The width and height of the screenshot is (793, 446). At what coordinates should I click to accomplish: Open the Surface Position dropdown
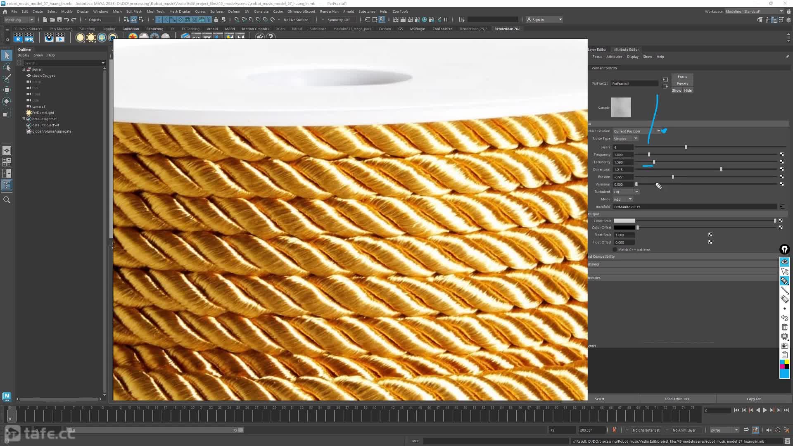click(636, 131)
